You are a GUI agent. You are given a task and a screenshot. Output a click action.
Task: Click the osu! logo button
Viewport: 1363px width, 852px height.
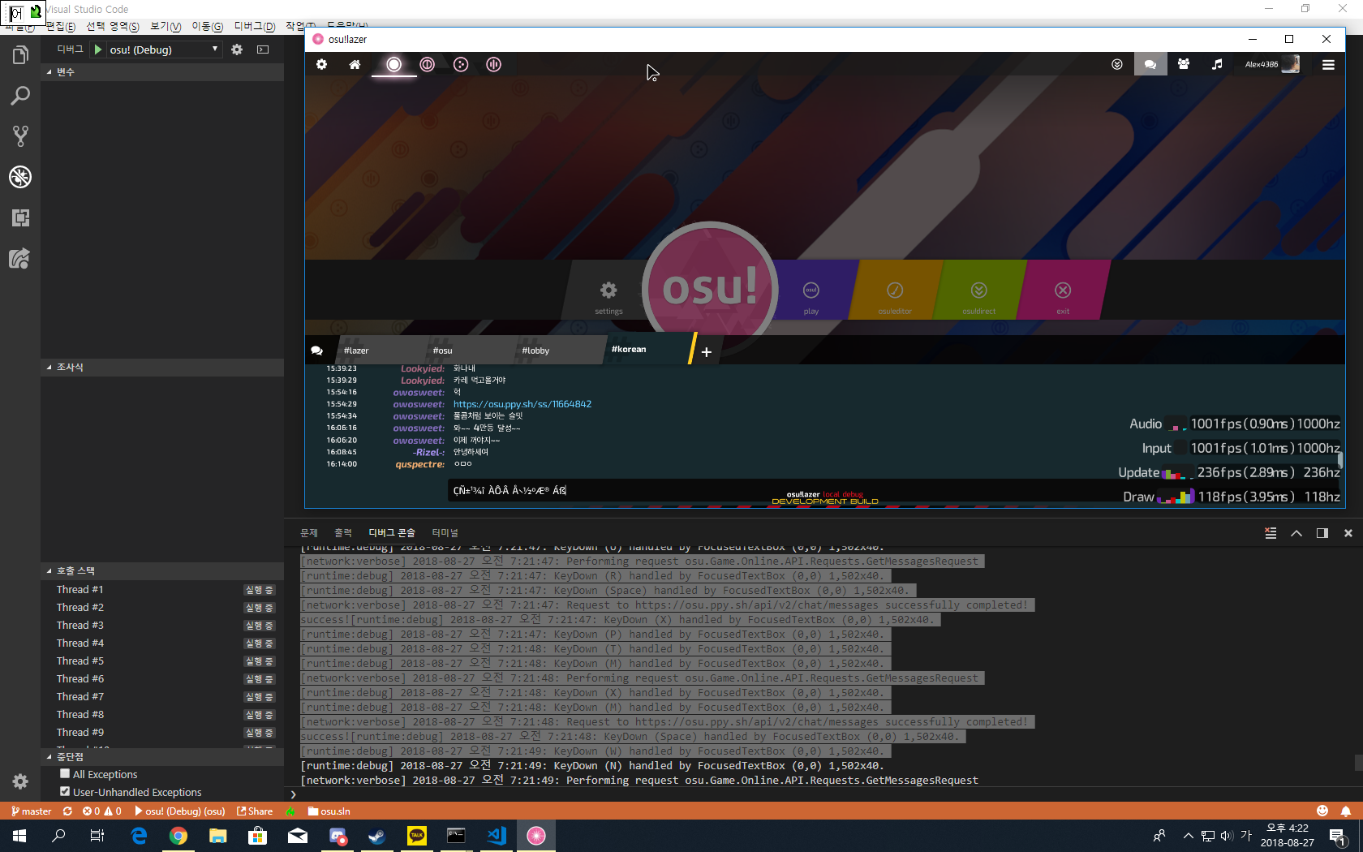tap(710, 288)
